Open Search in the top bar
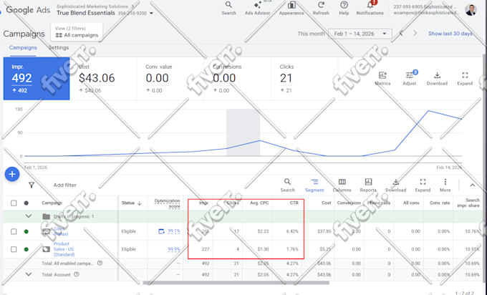 pos(228,9)
